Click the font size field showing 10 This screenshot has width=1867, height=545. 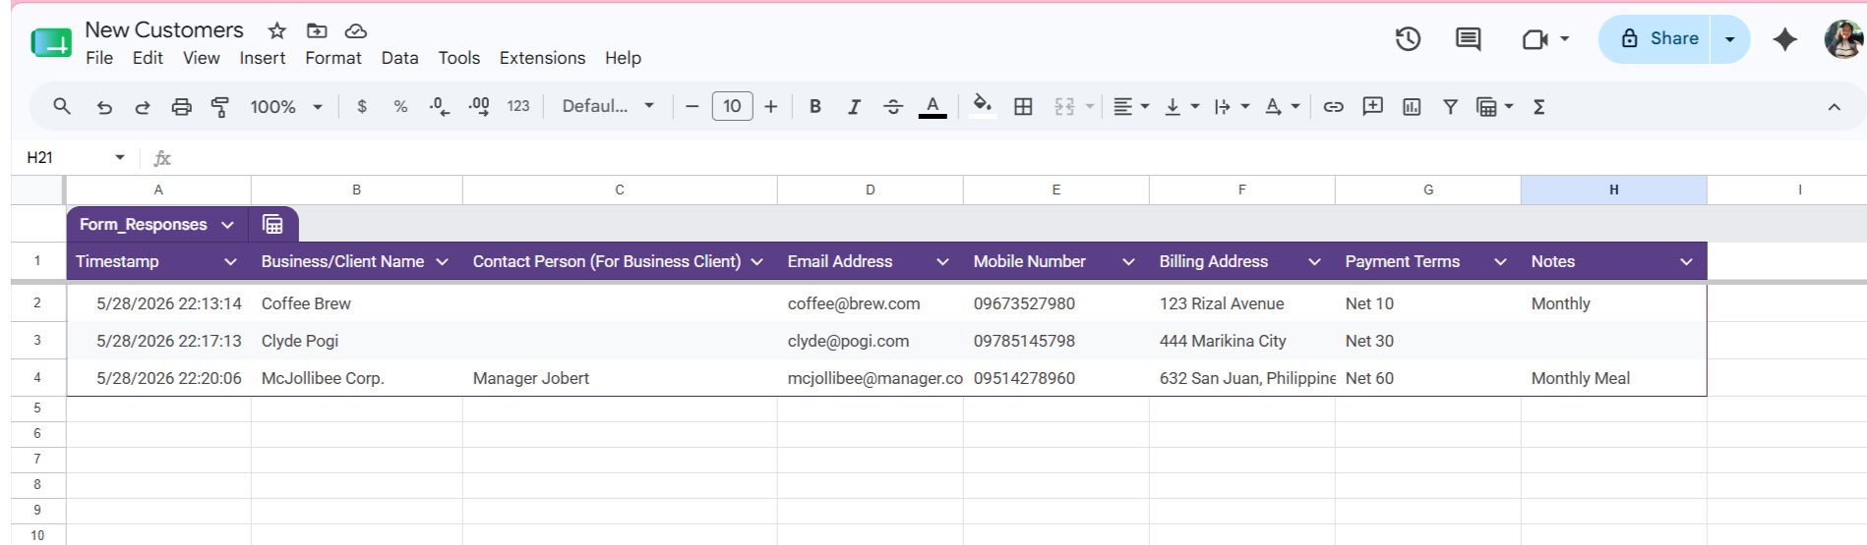[732, 106]
